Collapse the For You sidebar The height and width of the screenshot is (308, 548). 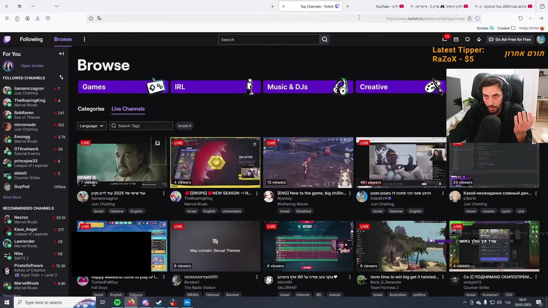[x=61, y=54]
